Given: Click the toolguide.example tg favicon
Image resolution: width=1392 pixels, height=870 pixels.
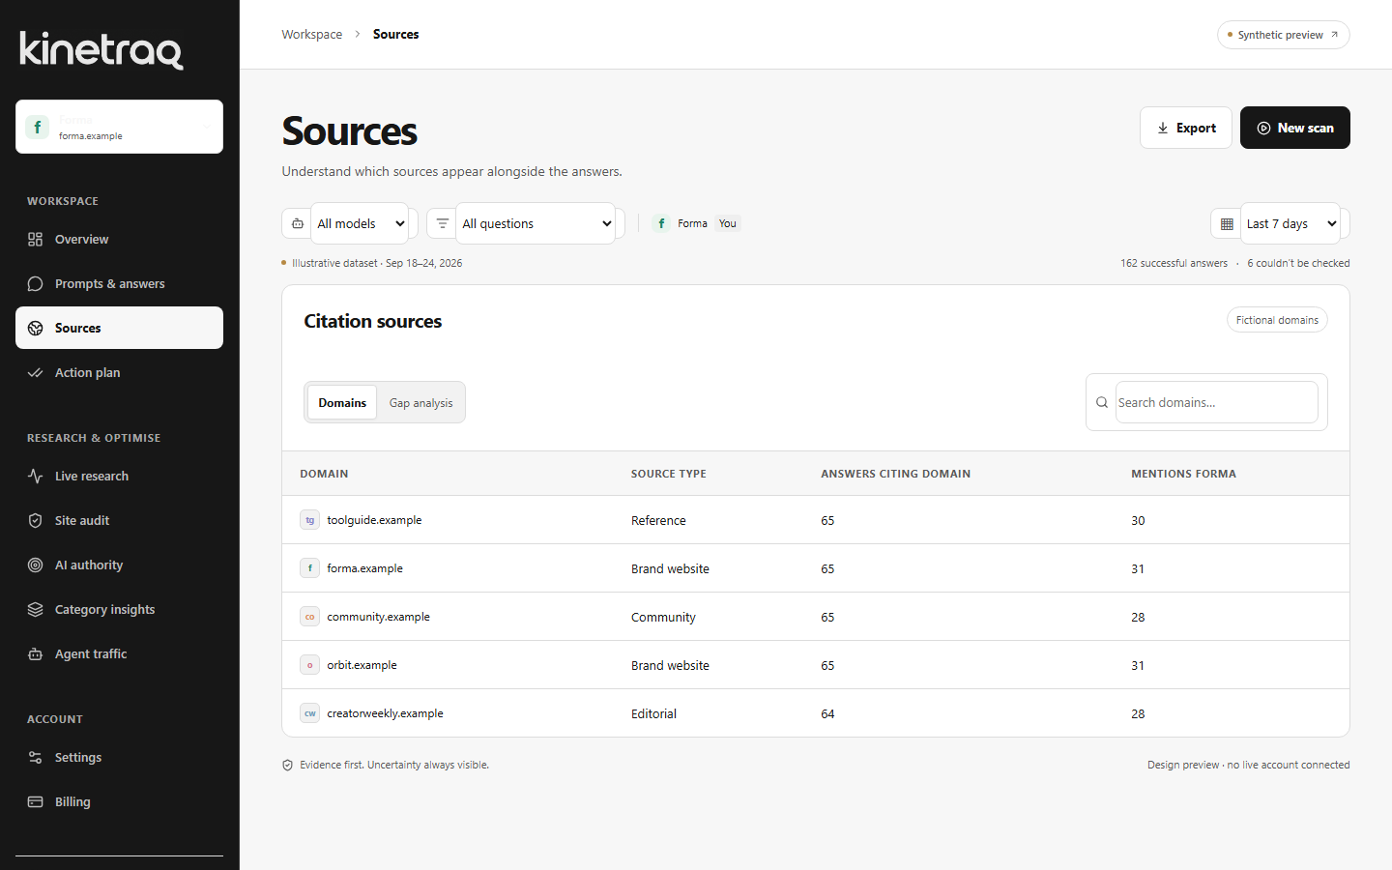Looking at the screenshot, I should pyautogui.click(x=309, y=520).
